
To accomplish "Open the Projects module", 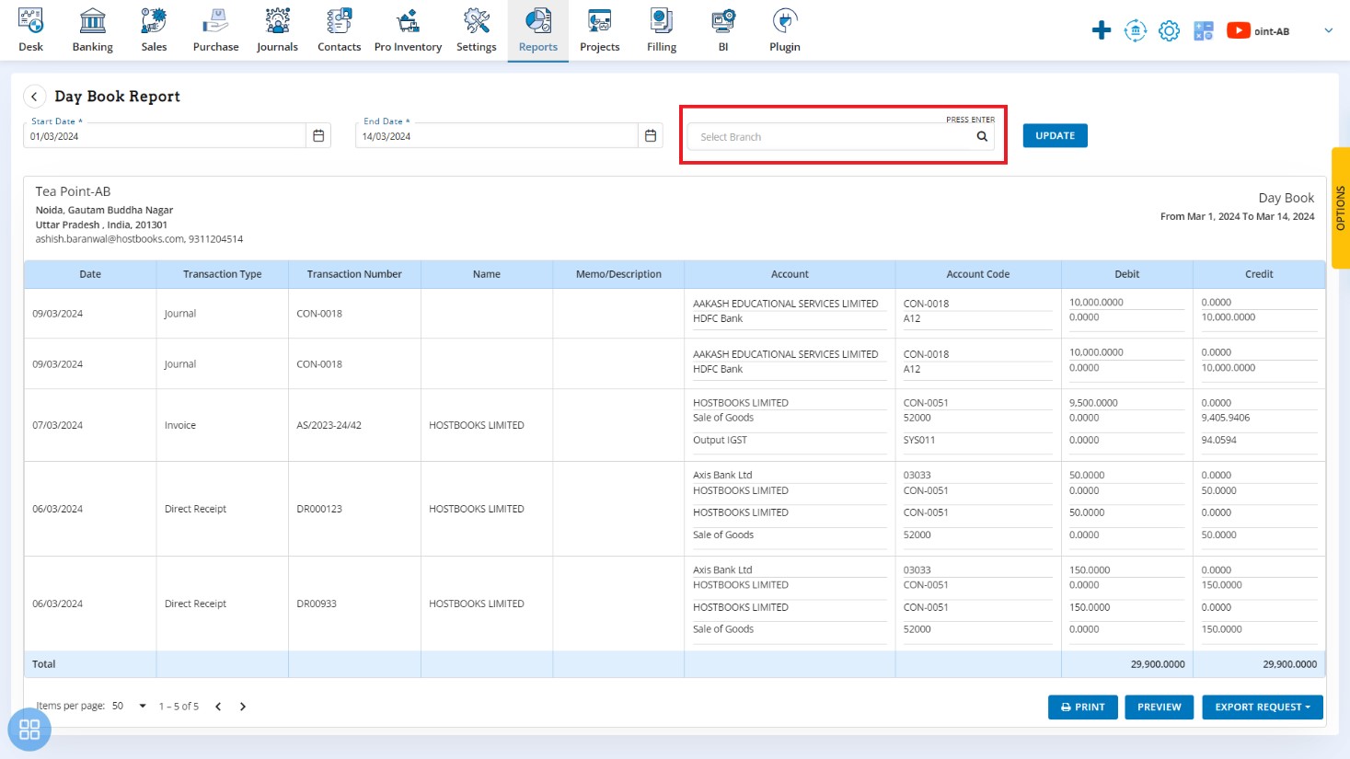I will point(600,30).
